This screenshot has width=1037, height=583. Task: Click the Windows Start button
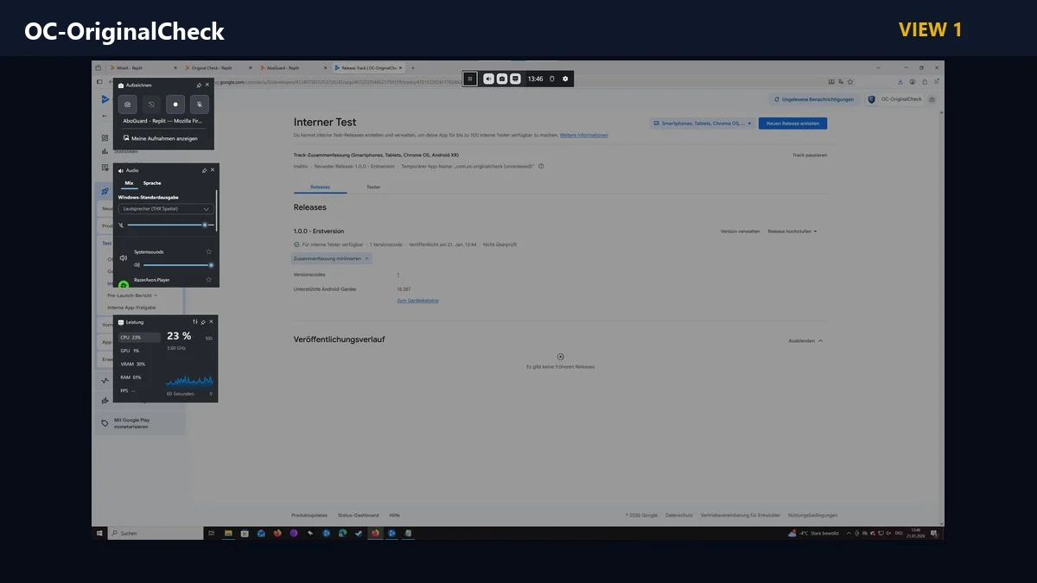(x=99, y=534)
